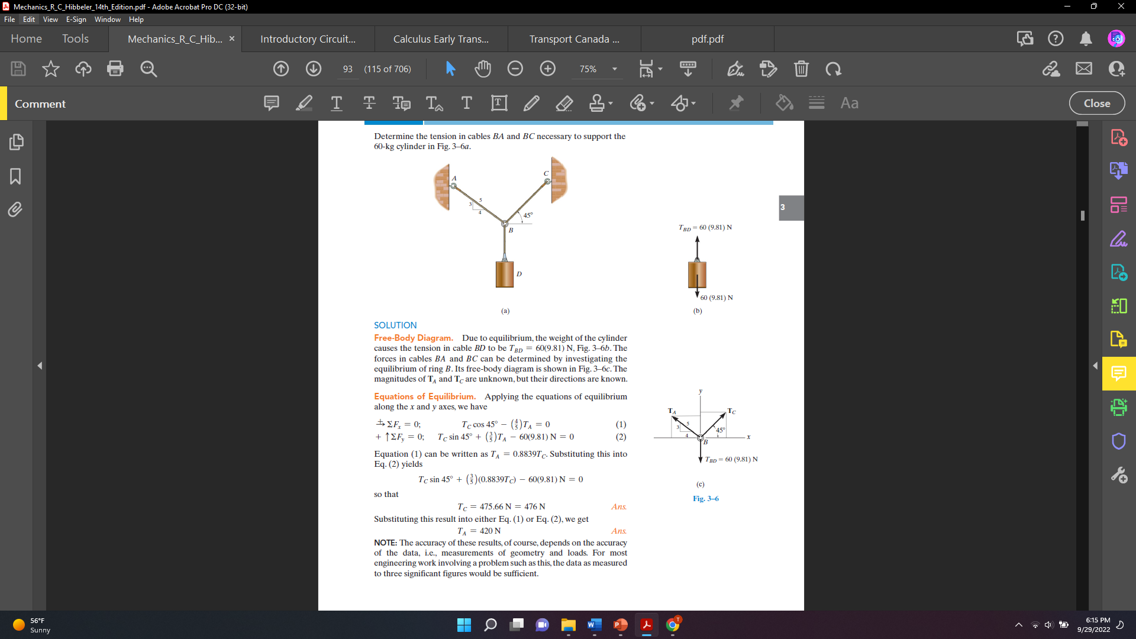Image resolution: width=1136 pixels, height=639 pixels.
Task: Toggle the Keep tool selected pin
Action: point(735,103)
